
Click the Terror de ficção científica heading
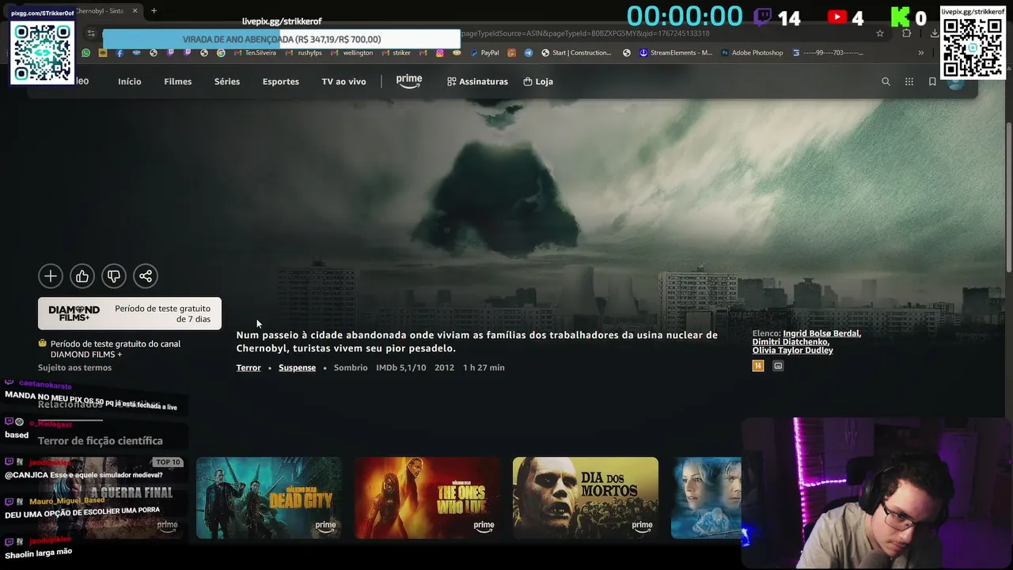coord(101,441)
